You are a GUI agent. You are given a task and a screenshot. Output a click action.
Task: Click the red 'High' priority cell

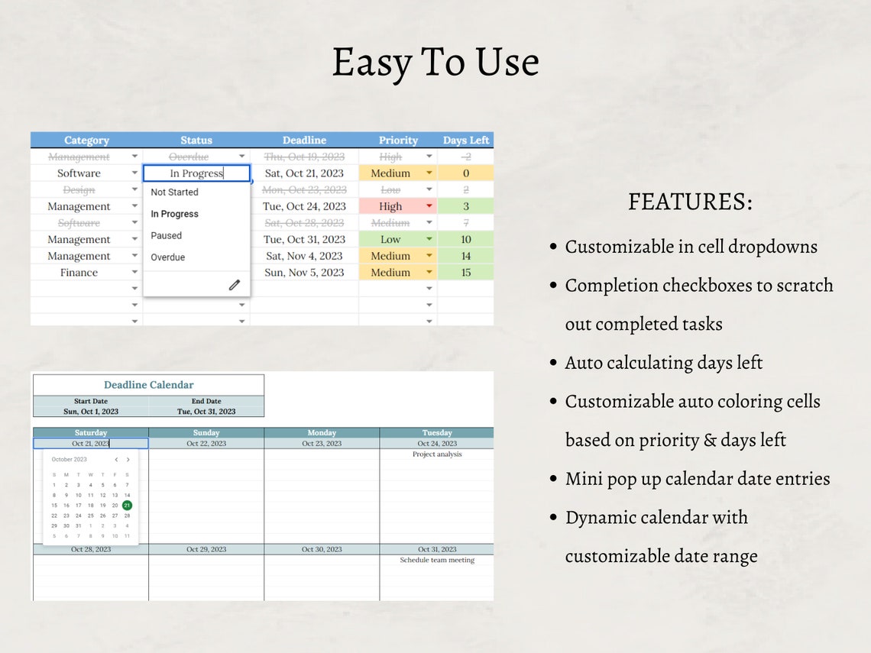(390, 206)
